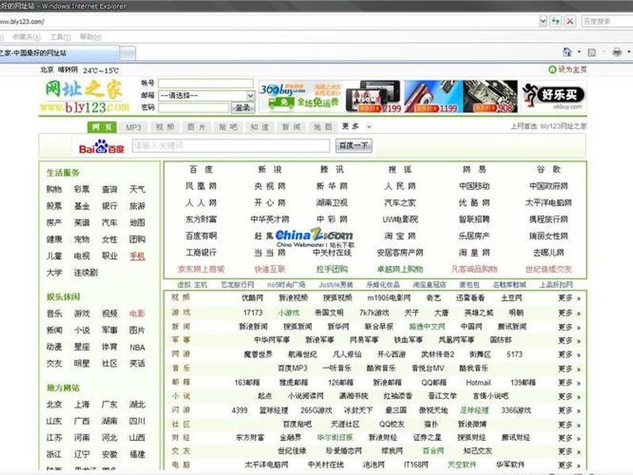Click the IE Home icon
633x475 pixels.
567,52
